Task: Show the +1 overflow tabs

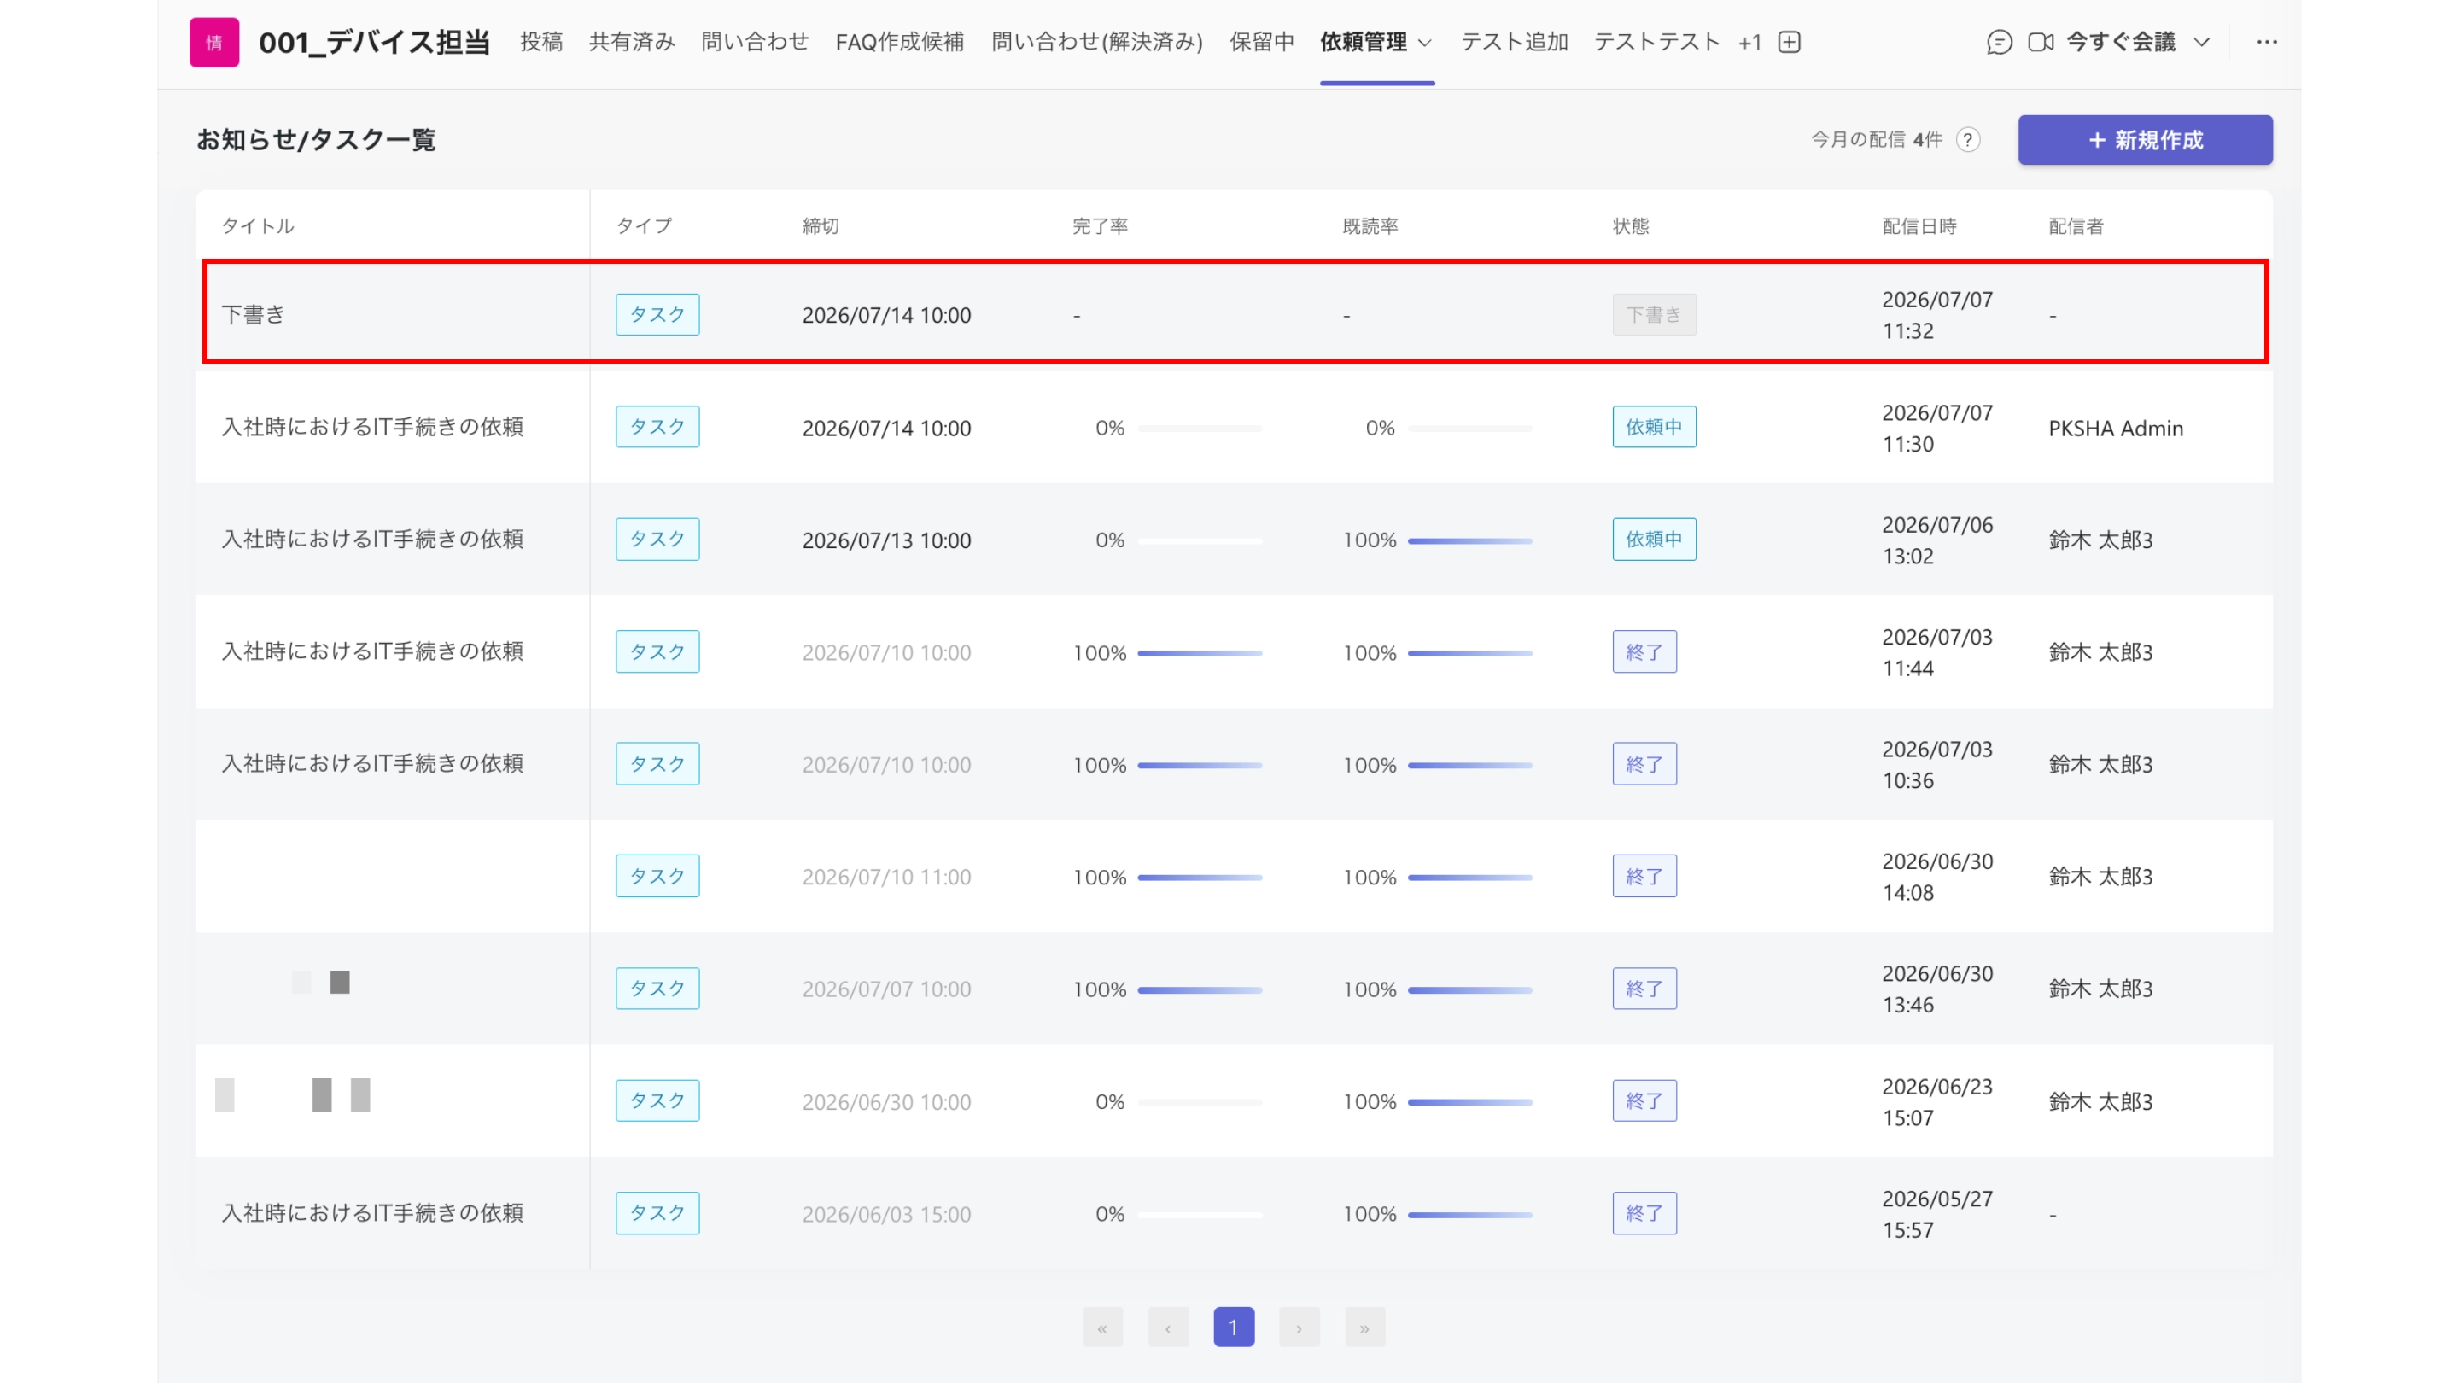Action: 1749,42
